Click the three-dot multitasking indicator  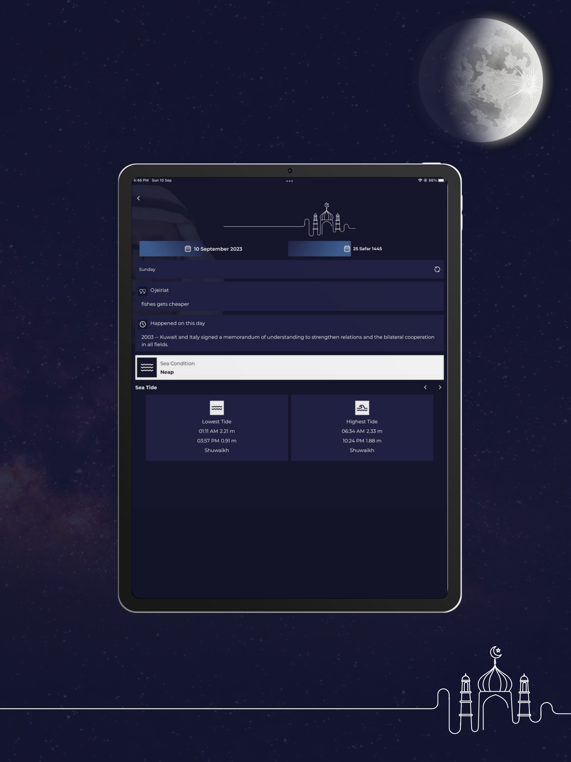(x=289, y=181)
